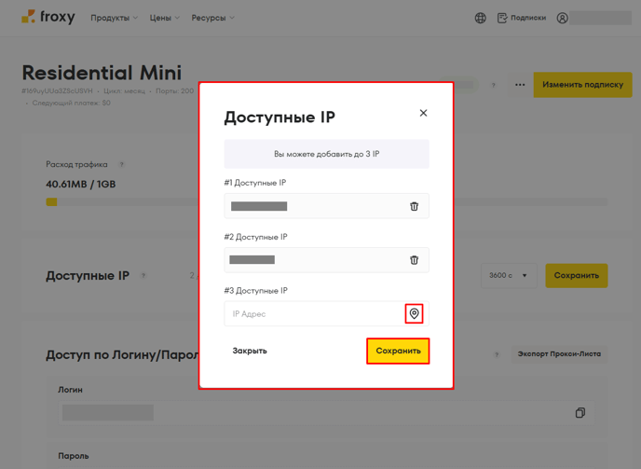Delete the #1 Доступные IP entry
Image resolution: width=641 pixels, height=469 pixels.
(x=414, y=206)
